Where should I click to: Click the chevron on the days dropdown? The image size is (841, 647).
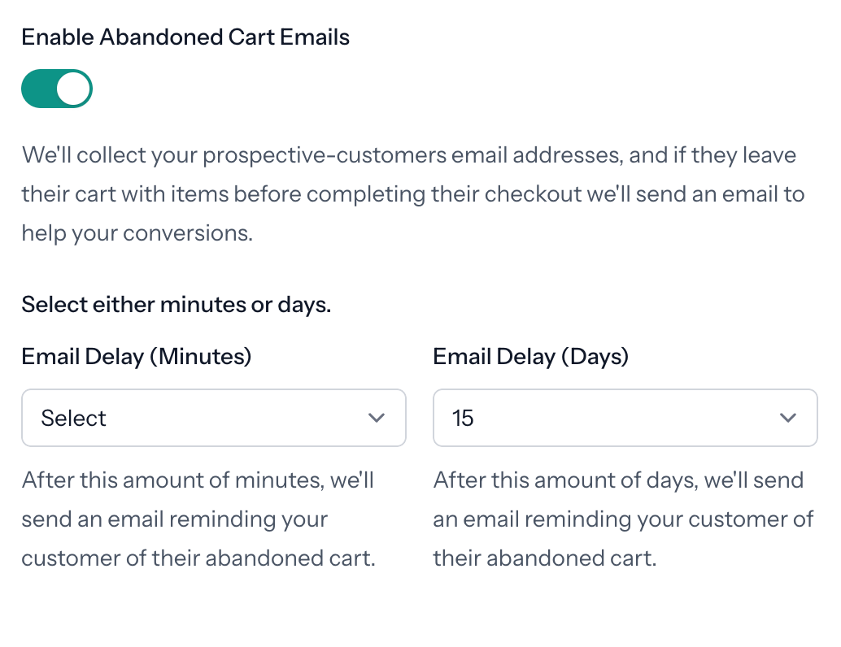[x=787, y=418]
